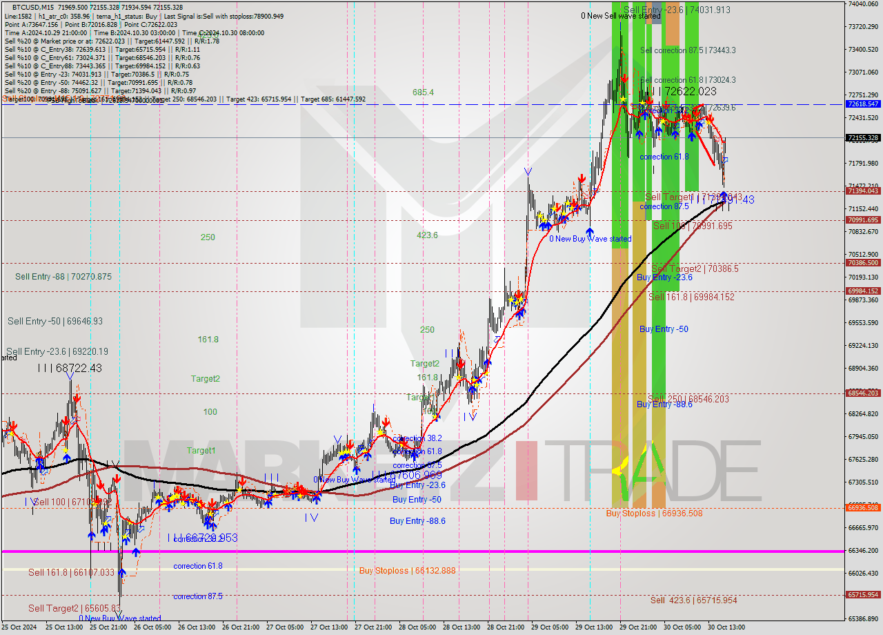
Task: Select the 'Buy Stoploss | 66936.508' label
Action: pyautogui.click(x=654, y=513)
